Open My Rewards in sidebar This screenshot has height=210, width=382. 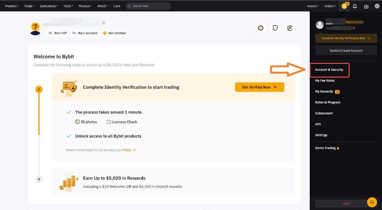(x=324, y=92)
